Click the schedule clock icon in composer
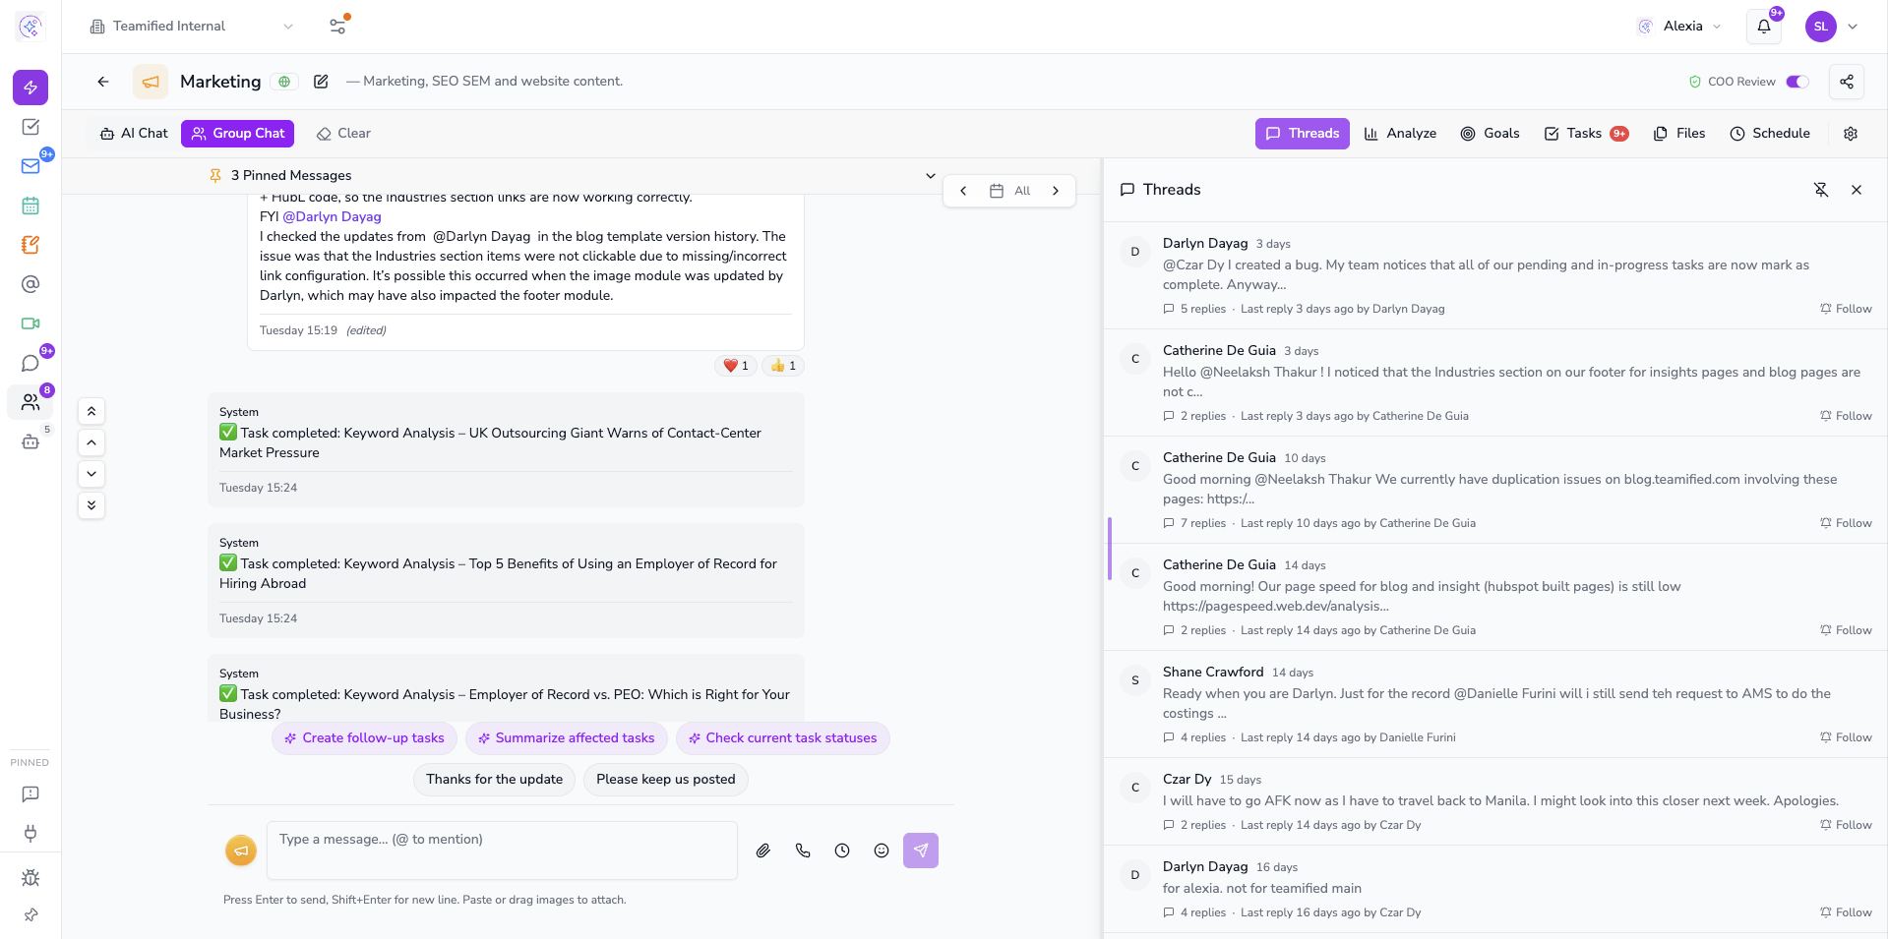 click(x=842, y=851)
